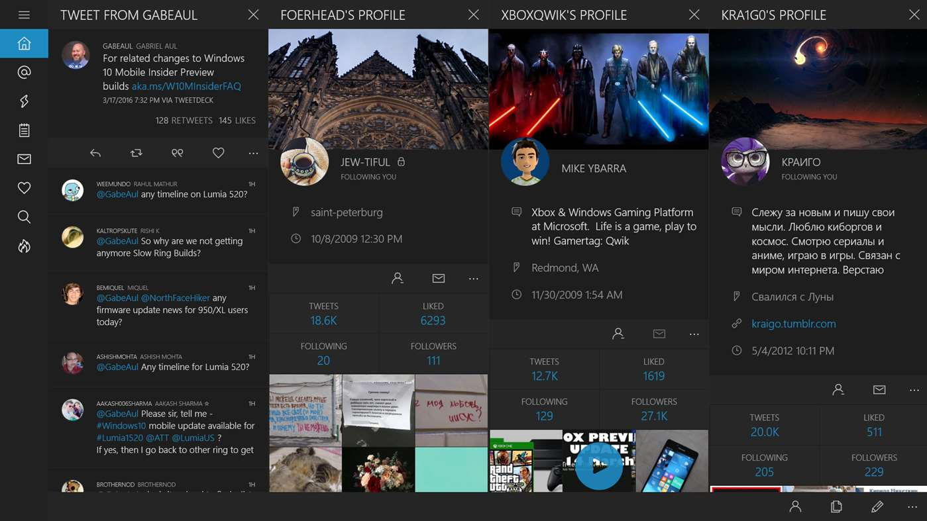Open Lists icon in the sidebar

24,130
